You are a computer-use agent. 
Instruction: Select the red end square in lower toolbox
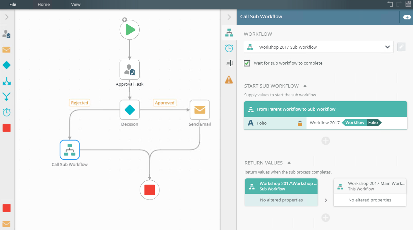click(x=6, y=208)
